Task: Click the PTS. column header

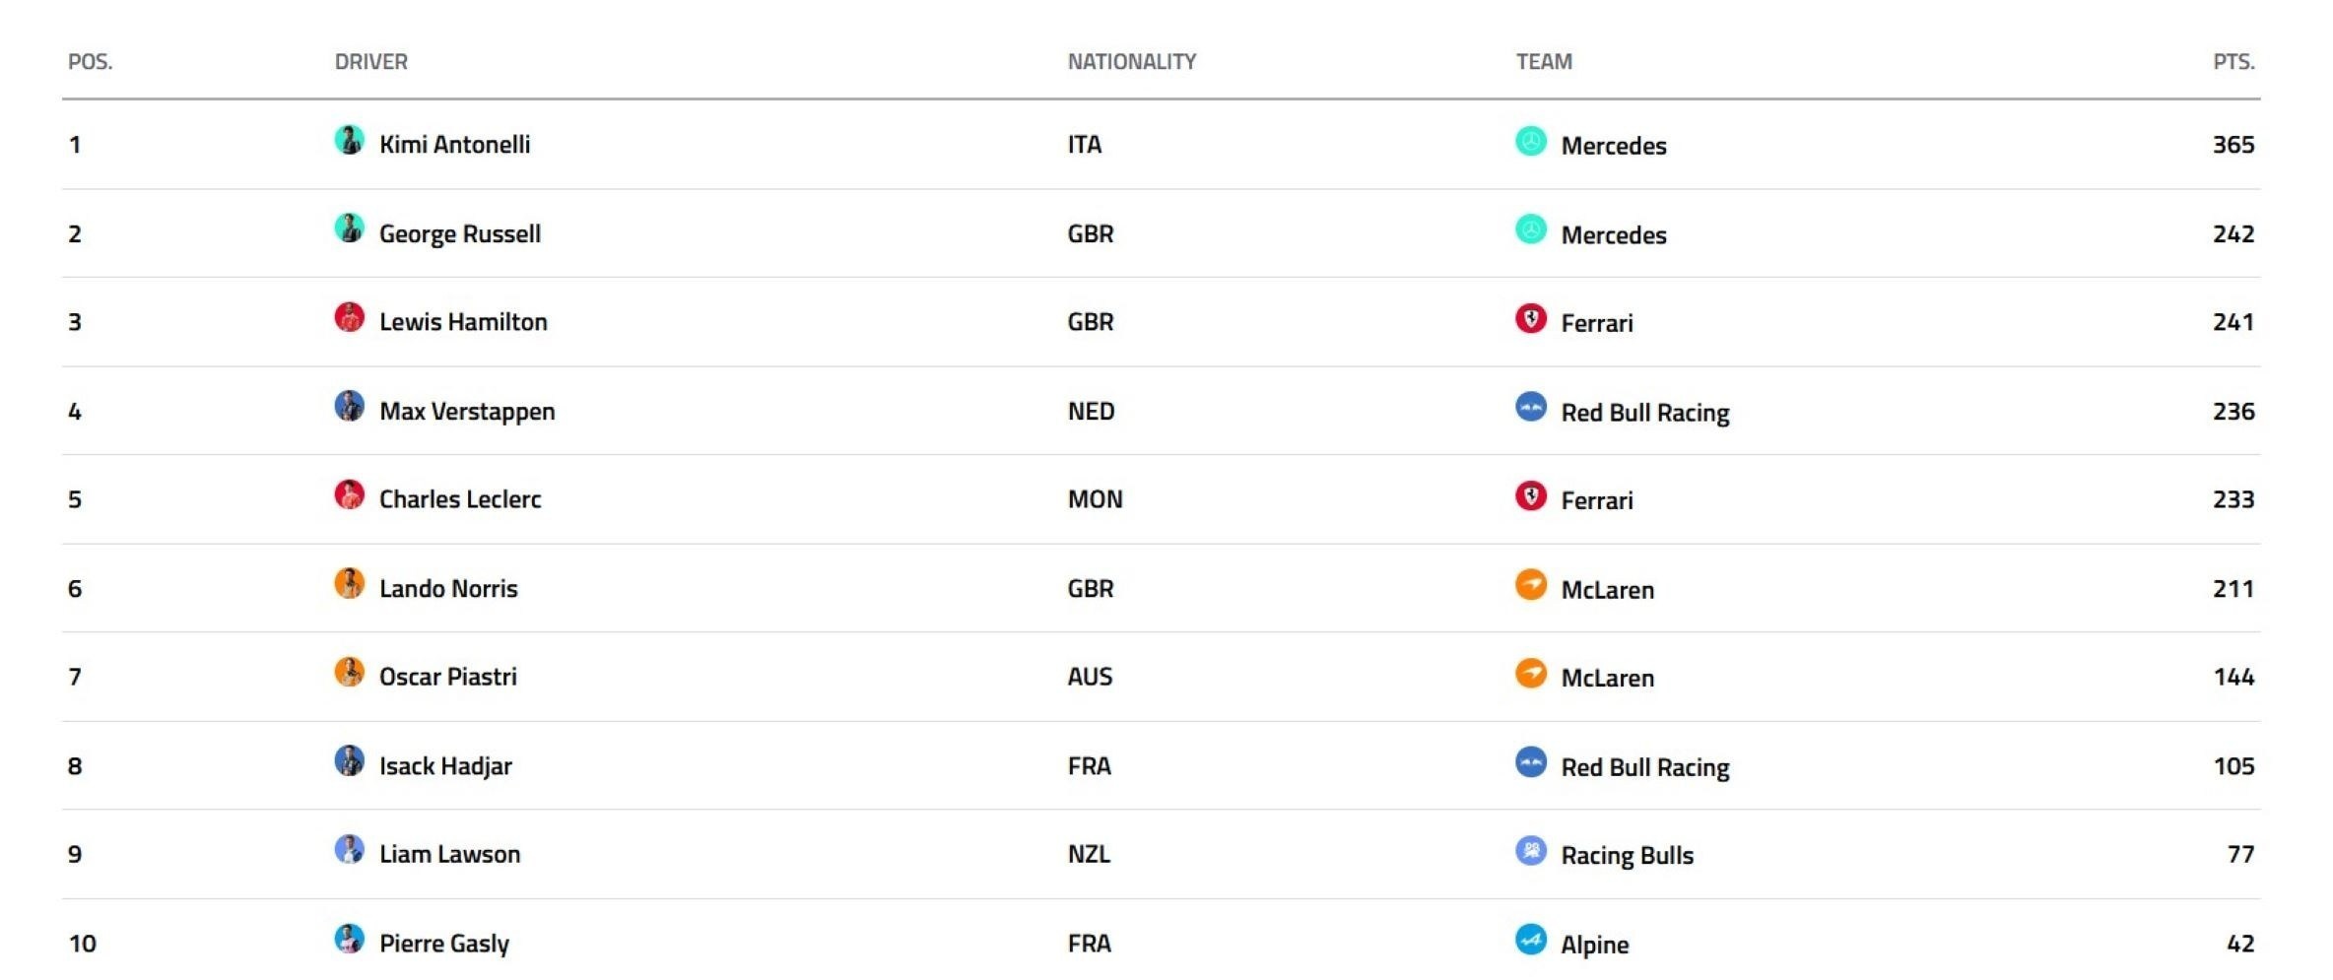Action: point(2233,62)
